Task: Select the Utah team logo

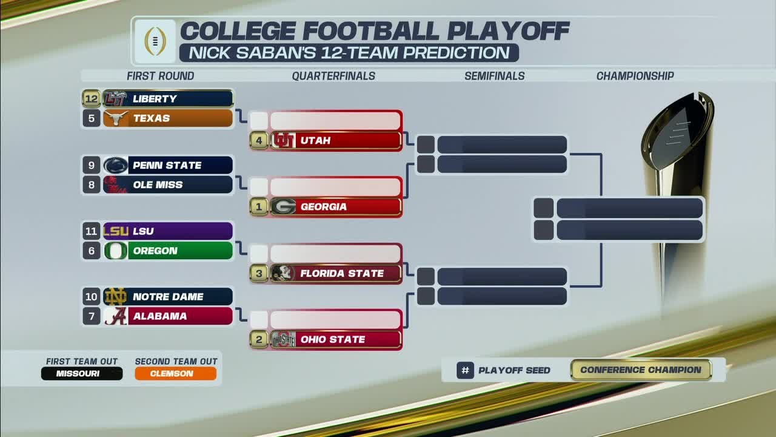Action: coord(283,140)
